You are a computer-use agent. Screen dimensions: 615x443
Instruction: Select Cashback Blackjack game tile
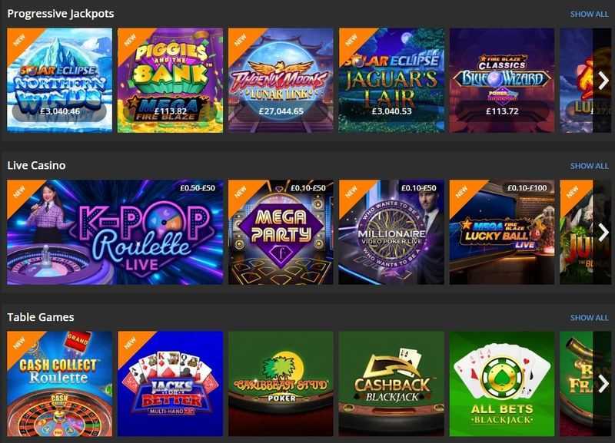tap(391, 384)
